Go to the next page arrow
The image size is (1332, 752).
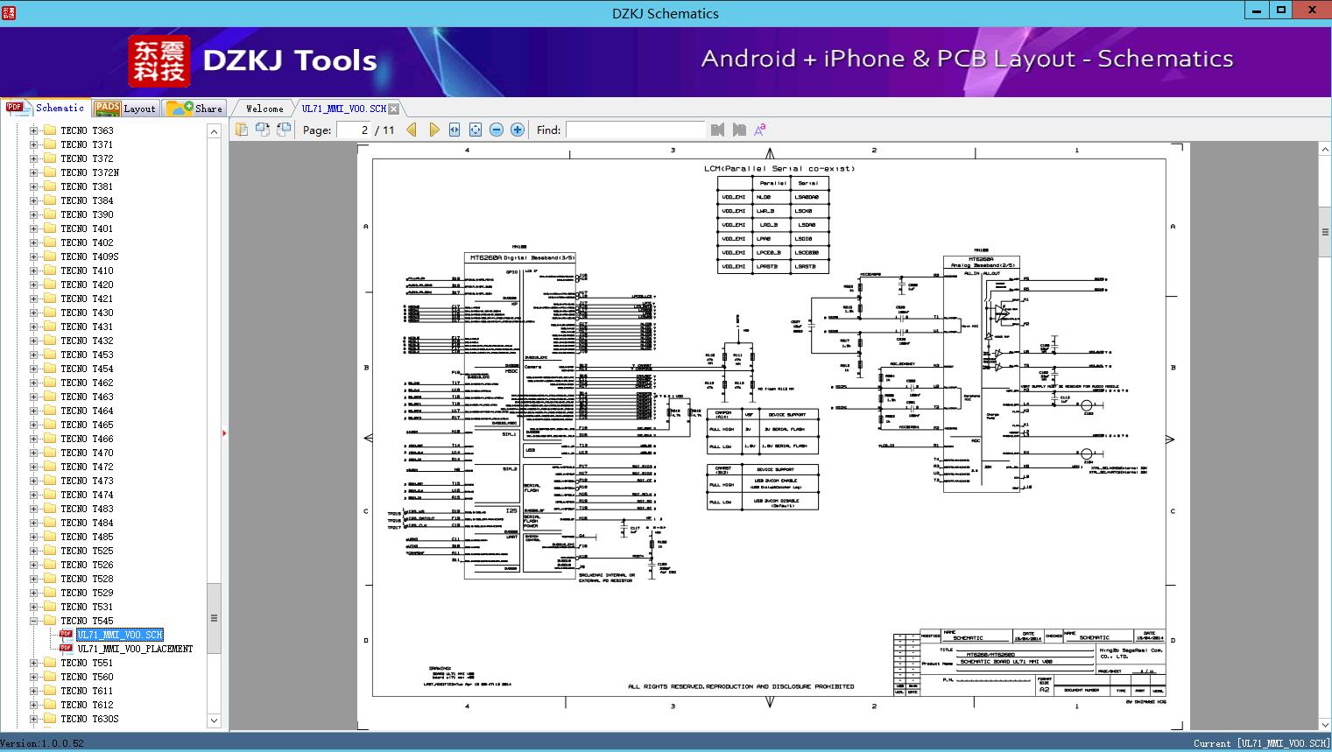point(433,130)
